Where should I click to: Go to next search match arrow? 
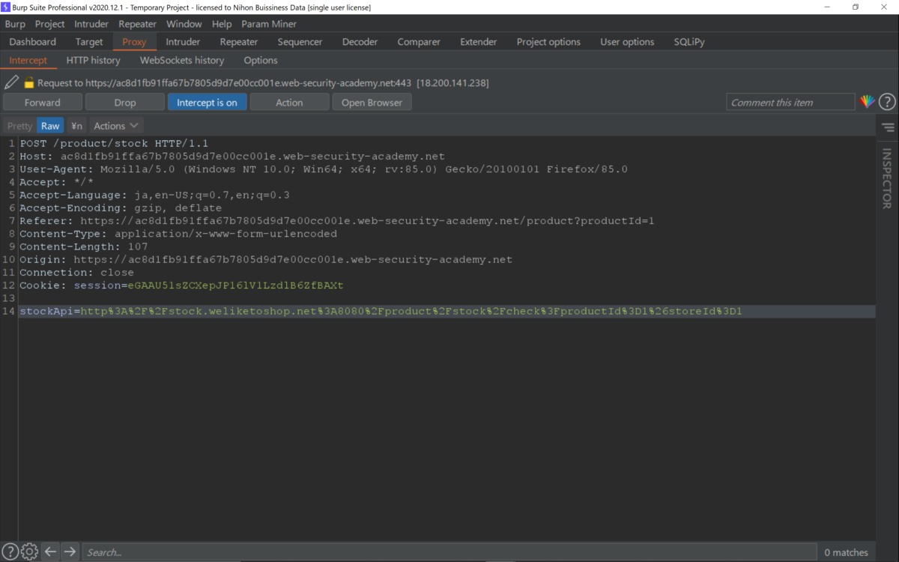pyautogui.click(x=70, y=552)
